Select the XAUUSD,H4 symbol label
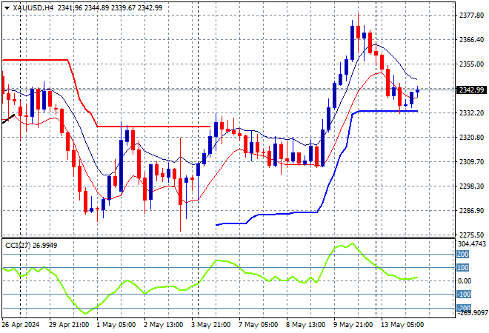 pyautogui.click(x=33, y=8)
